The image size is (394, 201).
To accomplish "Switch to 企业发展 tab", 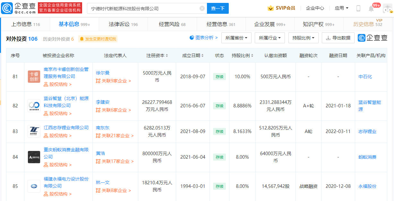I will [x=270, y=24].
